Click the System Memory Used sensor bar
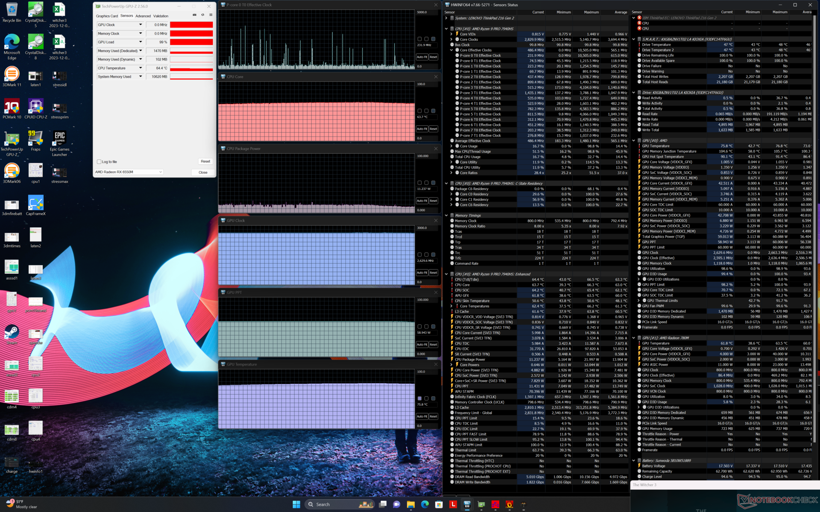This screenshot has width=820, height=512. (191, 76)
